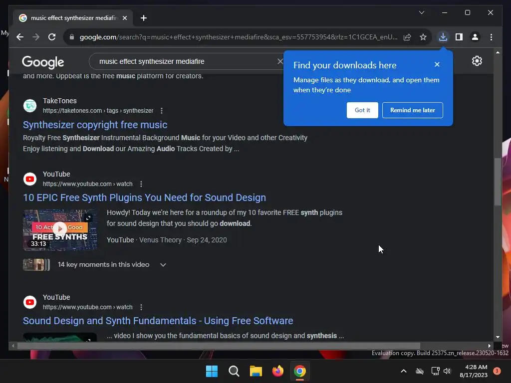Reload the Google search page
The height and width of the screenshot is (383, 511).
(x=52, y=37)
